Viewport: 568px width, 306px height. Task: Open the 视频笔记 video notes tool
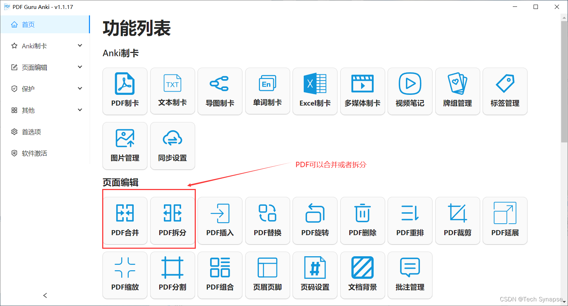(410, 91)
